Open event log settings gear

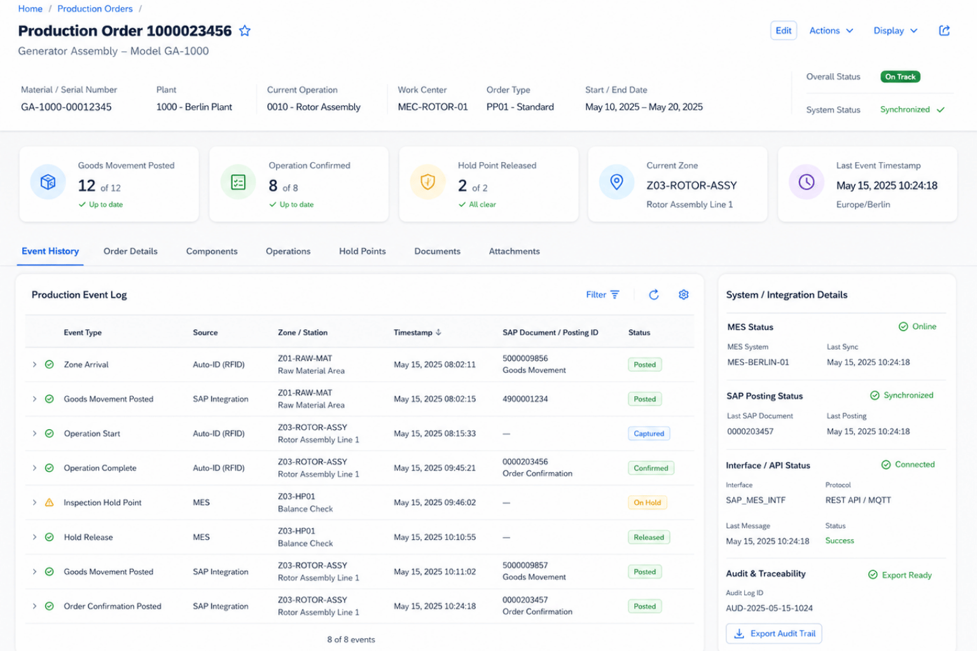684,294
